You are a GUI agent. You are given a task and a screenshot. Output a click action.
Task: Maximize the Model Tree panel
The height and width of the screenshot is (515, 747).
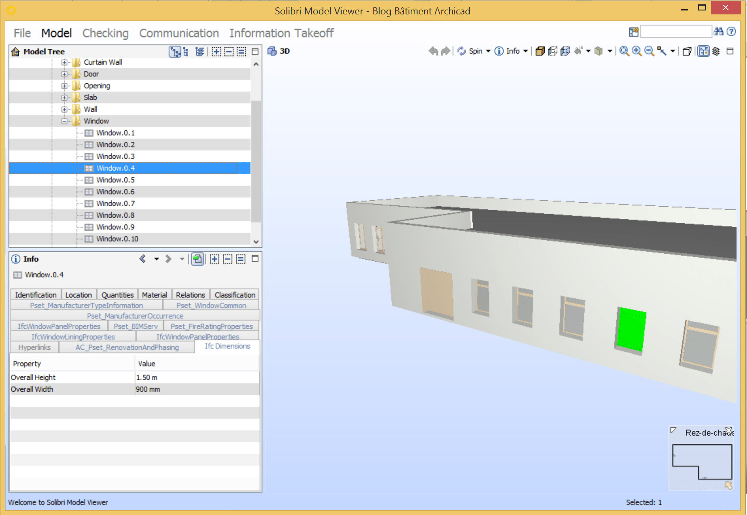coord(256,52)
